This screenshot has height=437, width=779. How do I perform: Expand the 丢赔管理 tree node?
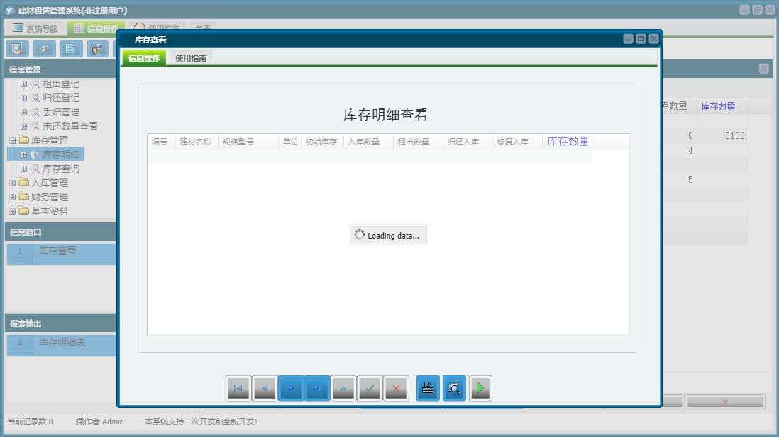23,112
